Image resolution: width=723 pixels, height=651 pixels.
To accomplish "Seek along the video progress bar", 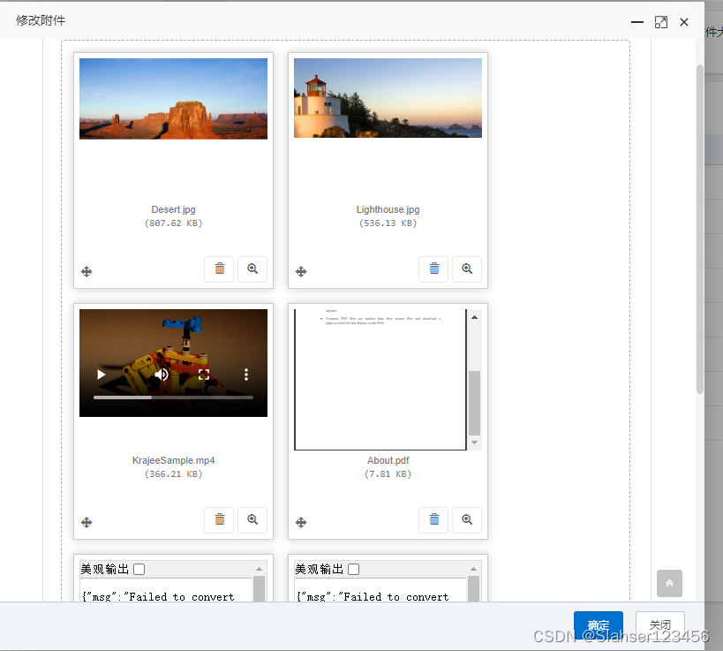I will [173, 397].
